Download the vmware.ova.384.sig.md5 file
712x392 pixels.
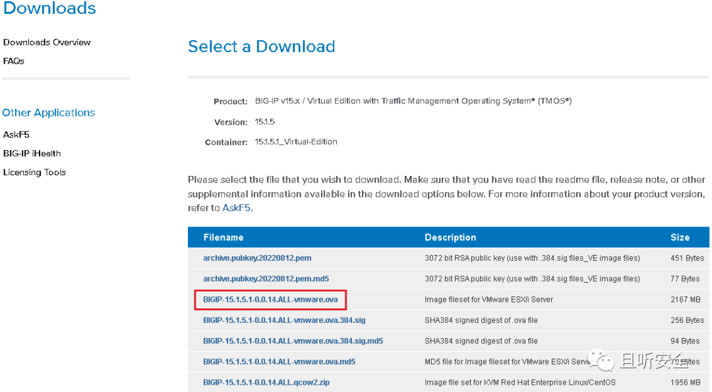(x=293, y=341)
